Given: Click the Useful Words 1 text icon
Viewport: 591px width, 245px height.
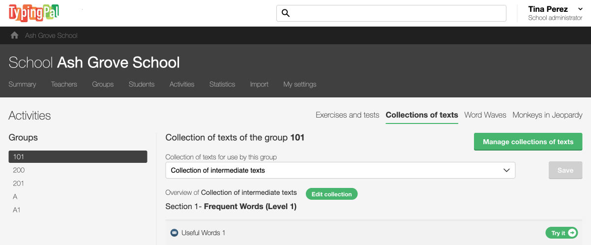Looking at the screenshot, I should [174, 233].
